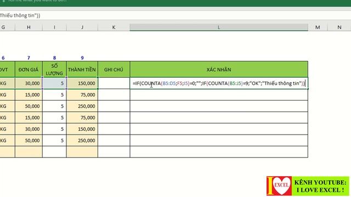Click the cell containing the IF COUNTA formula
The width and height of the screenshot is (351, 197).
(219, 83)
